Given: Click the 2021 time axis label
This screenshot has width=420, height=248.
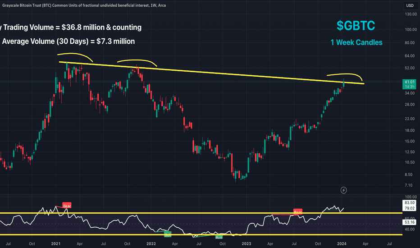Looking at the screenshot, I should [x=56, y=243].
